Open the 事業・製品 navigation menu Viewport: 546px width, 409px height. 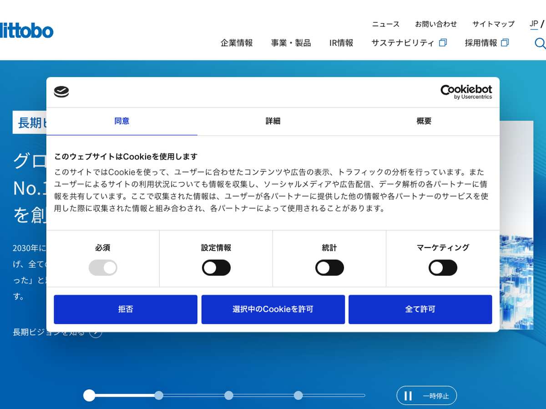(x=291, y=43)
